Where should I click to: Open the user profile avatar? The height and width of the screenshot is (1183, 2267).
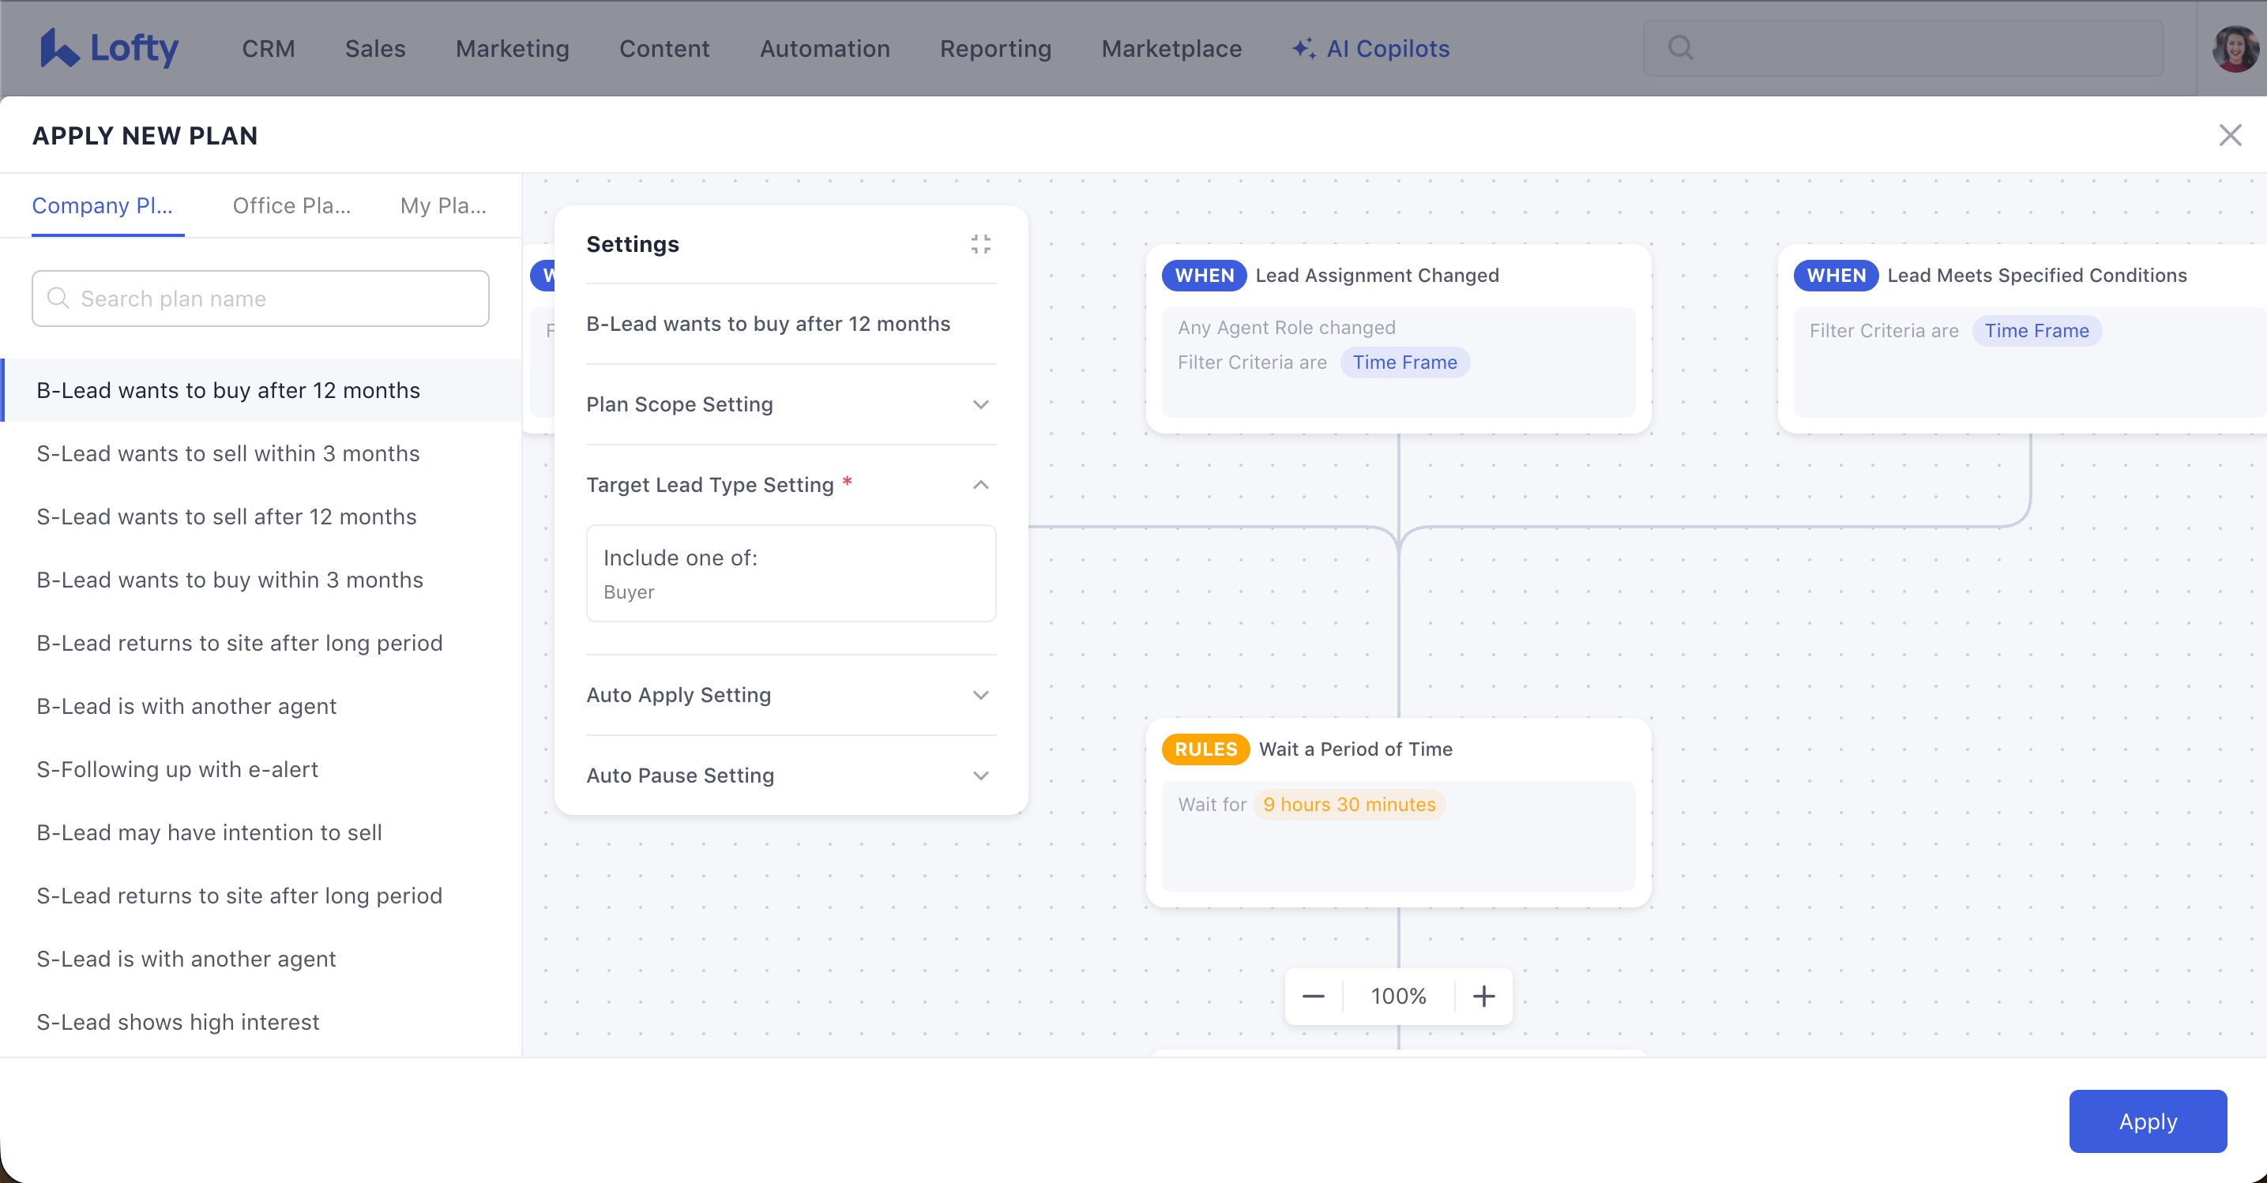click(2235, 48)
